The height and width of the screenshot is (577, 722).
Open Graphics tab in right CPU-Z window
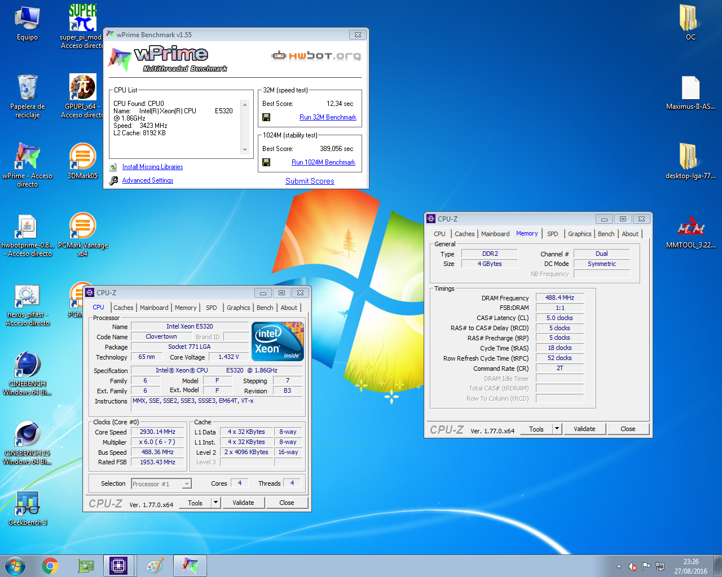coord(580,234)
